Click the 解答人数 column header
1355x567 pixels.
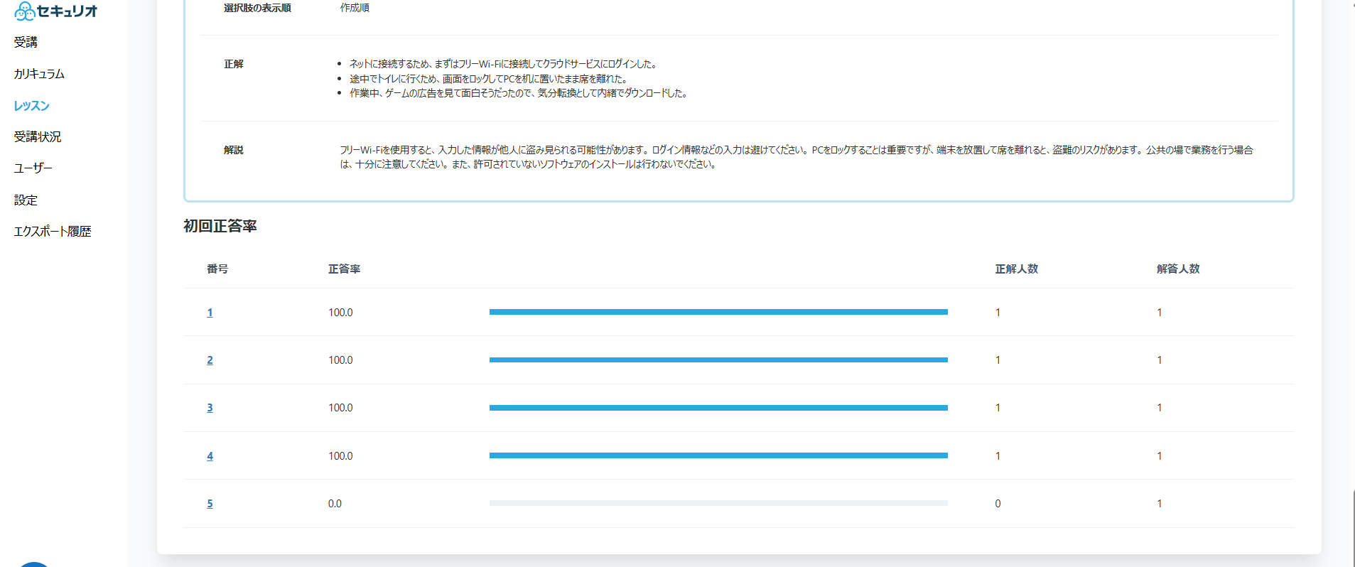[1177, 269]
